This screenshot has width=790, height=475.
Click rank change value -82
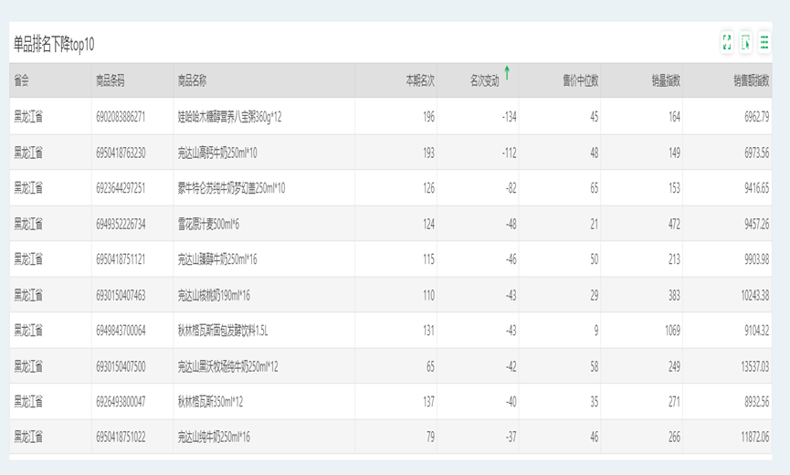point(511,188)
